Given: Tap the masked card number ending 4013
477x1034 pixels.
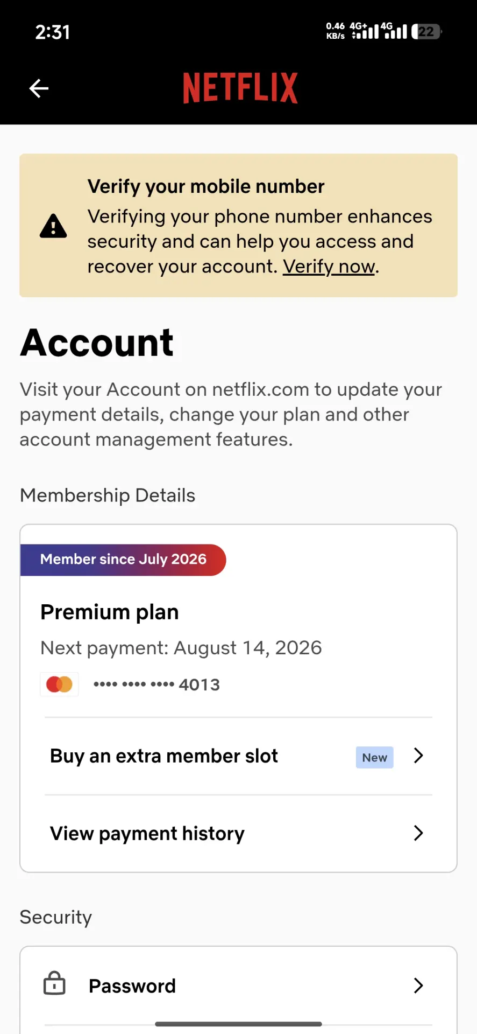Looking at the screenshot, I should click(156, 684).
